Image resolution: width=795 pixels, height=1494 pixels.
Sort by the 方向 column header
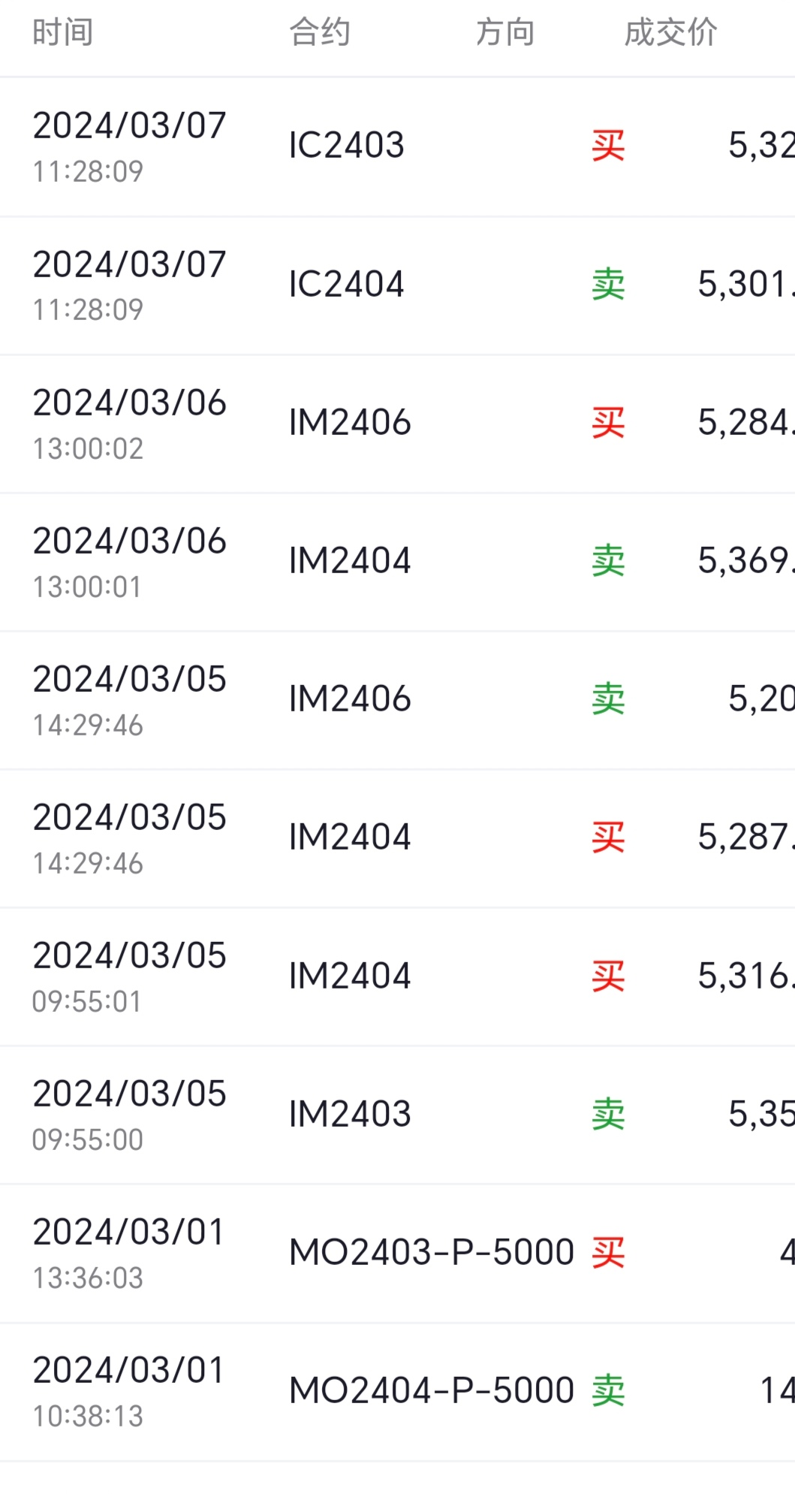(x=505, y=33)
